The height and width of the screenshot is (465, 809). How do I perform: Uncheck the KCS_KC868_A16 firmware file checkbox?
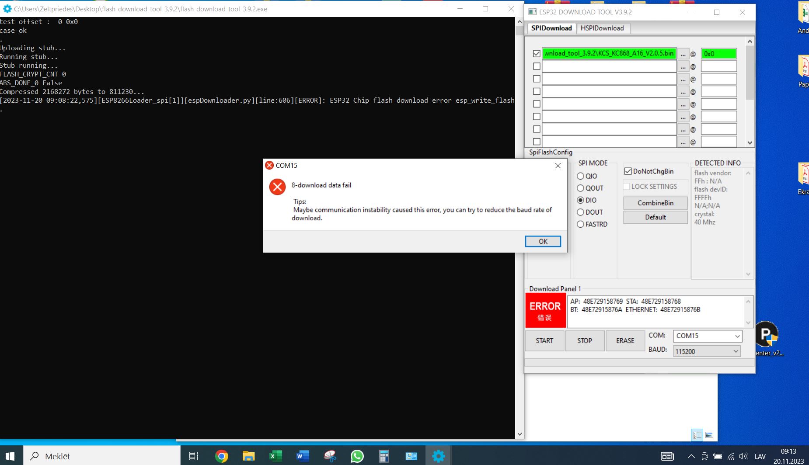coord(537,54)
